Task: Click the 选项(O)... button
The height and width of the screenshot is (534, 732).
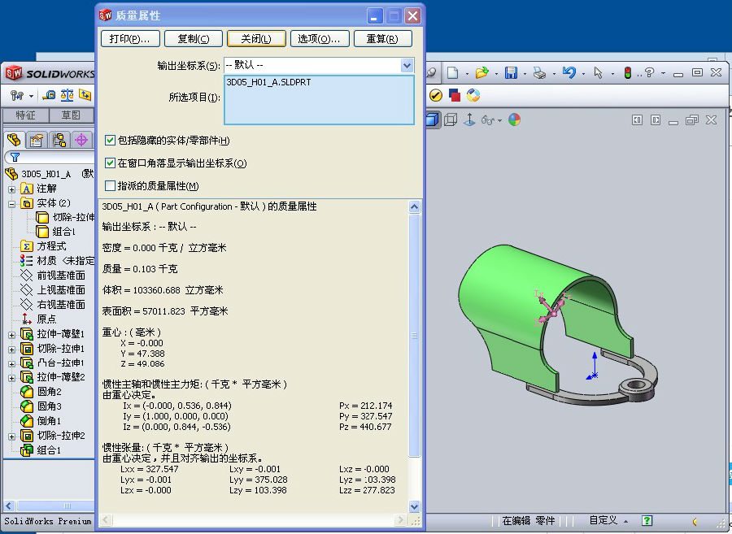Action: (320, 38)
